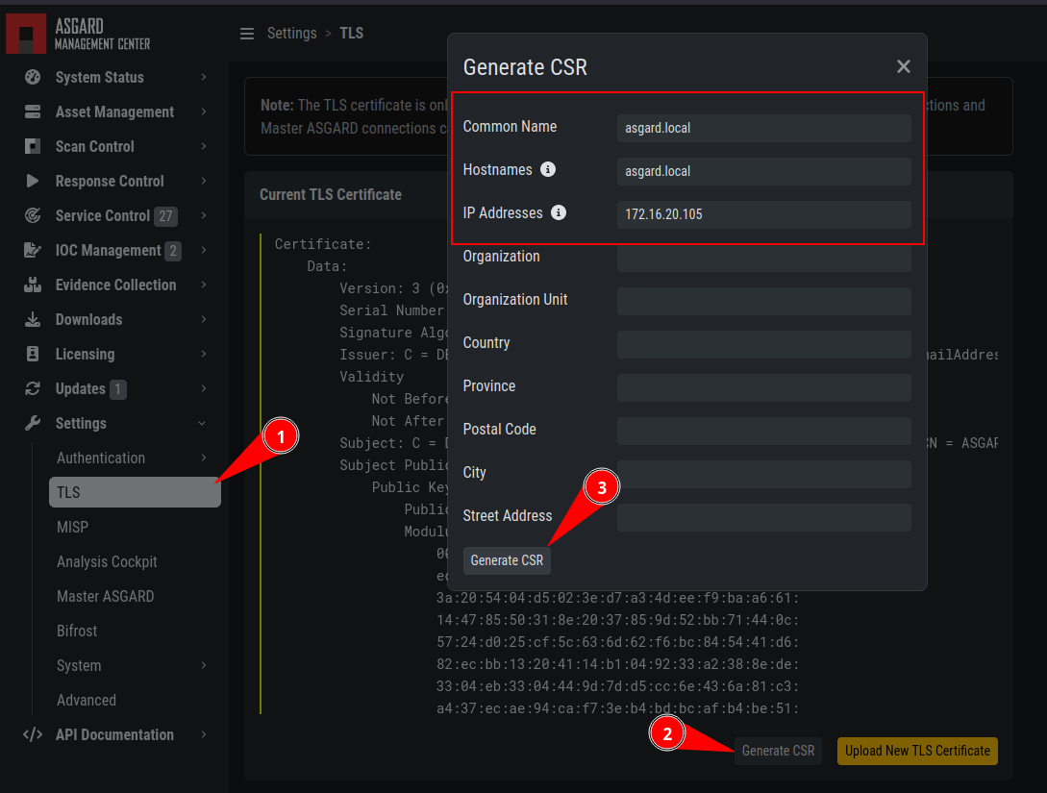
Task: Collapse the Settings menu chevron
Action: click(x=202, y=423)
